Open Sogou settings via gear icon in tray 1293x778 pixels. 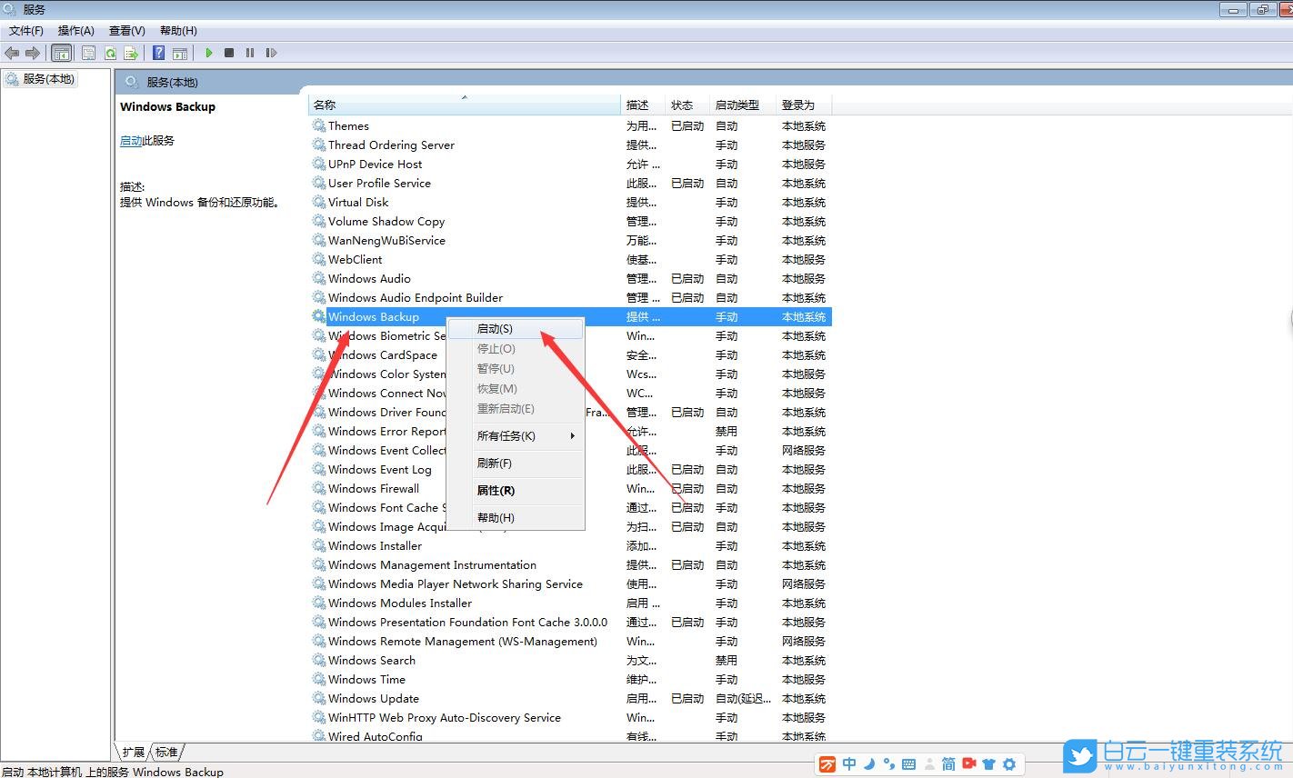(x=1008, y=764)
